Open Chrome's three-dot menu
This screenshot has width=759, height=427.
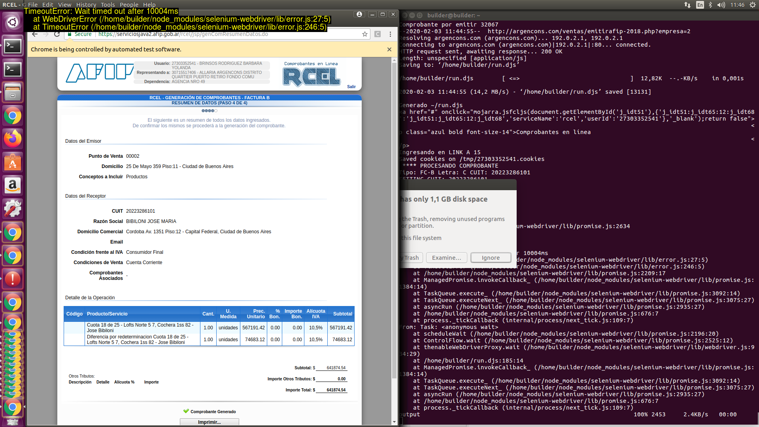[x=390, y=34]
